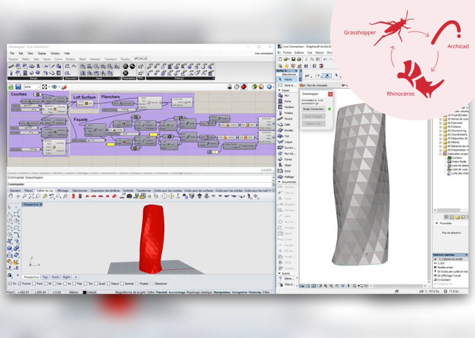
Task: Select the Flèche arrow tool in ArchiCAD
Action: click(286, 79)
